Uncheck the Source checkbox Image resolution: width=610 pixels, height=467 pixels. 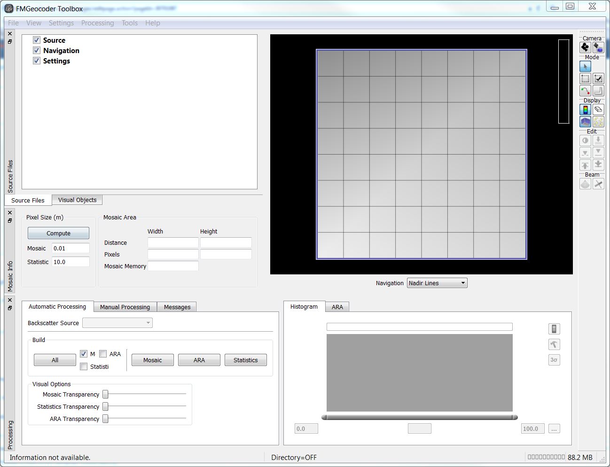point(37,40)
